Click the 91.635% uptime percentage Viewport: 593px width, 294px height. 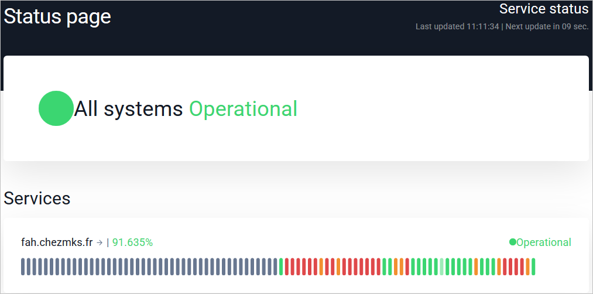click(x=132, y=242)
